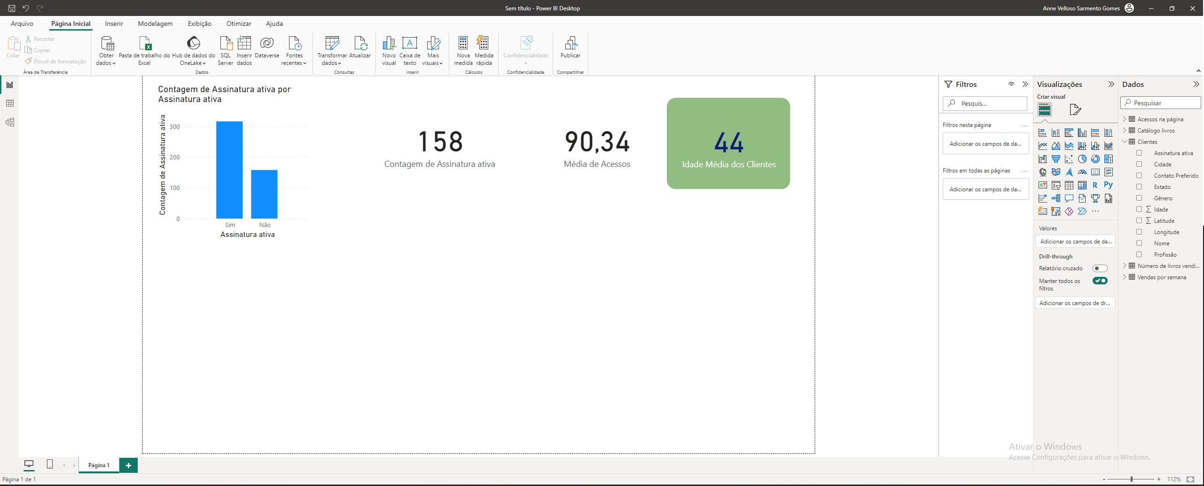Screen dimensions: 1204x486
Task: Open the Exibição ribbon tab
Action: 200,24
